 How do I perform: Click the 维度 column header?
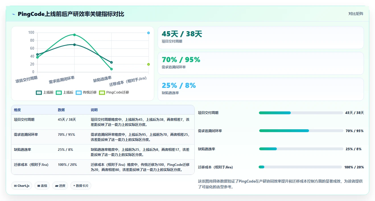pos(17,110)
